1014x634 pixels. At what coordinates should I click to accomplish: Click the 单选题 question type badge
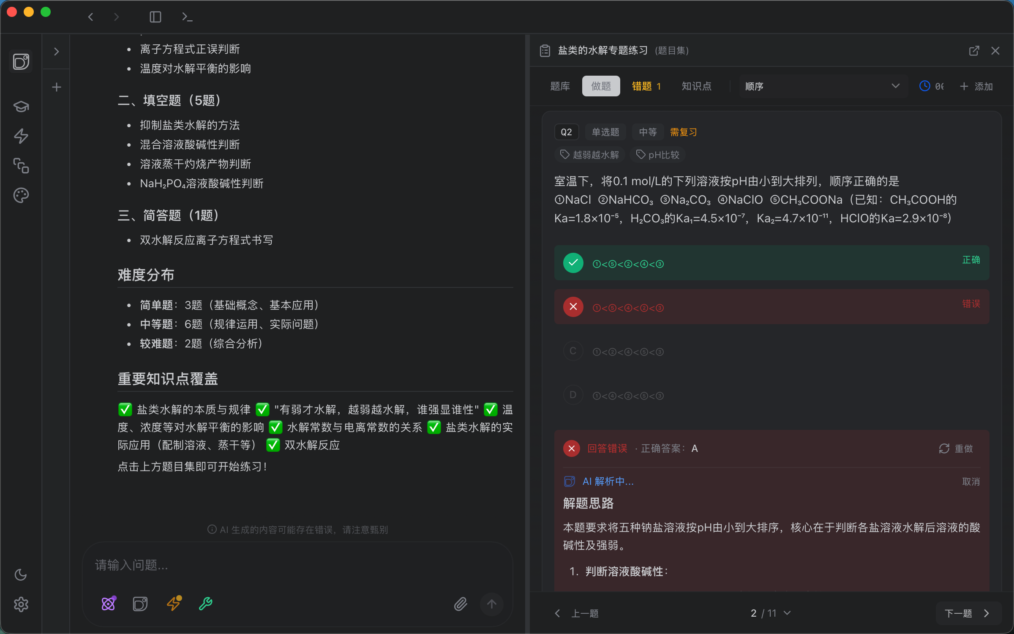pyautogui.click(x=605, y=132)
